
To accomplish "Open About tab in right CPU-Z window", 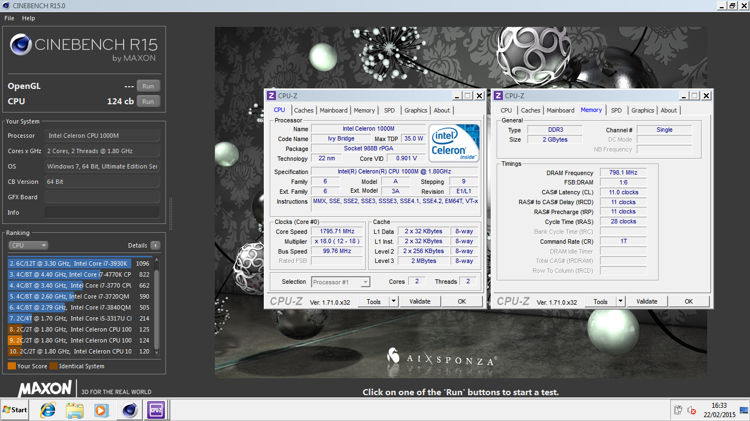I will point(669,110).
